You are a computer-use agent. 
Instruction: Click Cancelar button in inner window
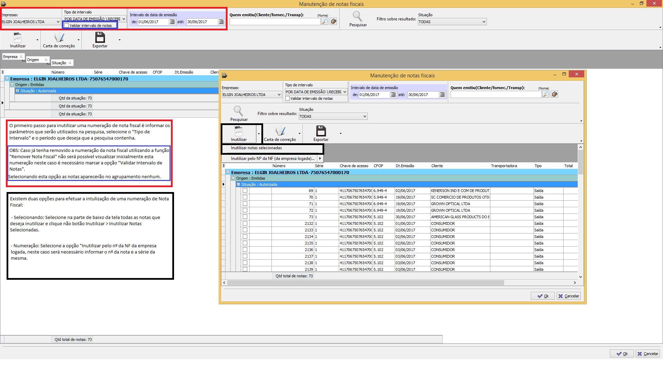(x=569, y=296)
